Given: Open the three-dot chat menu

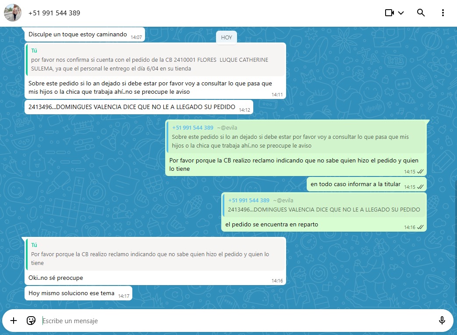Looking at the screenshot, I should (x=443, y=13).
